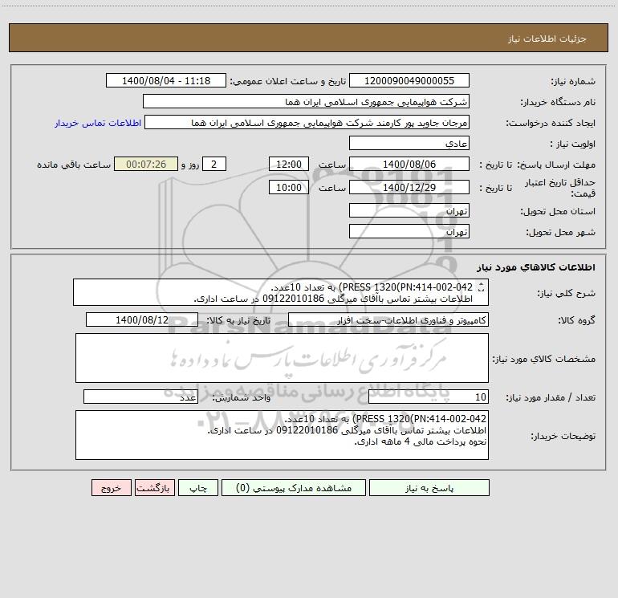
Task: Select the شماره نیاز field 1200090049000055
Action: point(409,80)
